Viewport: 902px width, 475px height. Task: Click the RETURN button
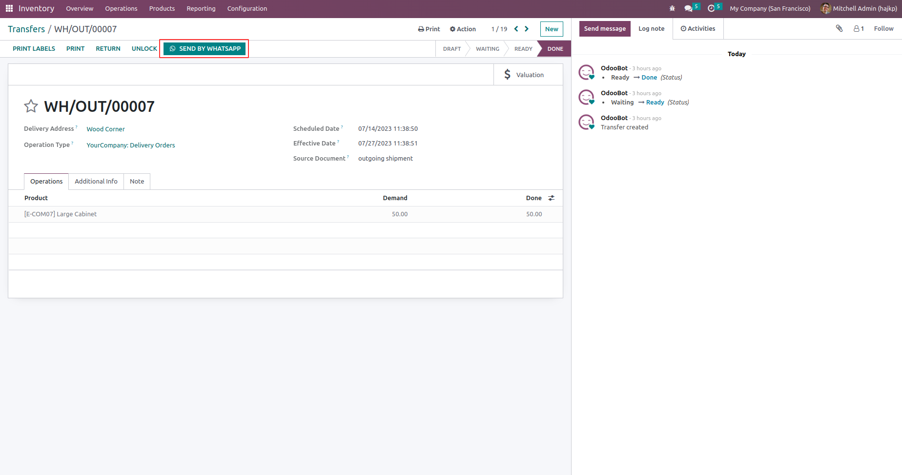108,48
